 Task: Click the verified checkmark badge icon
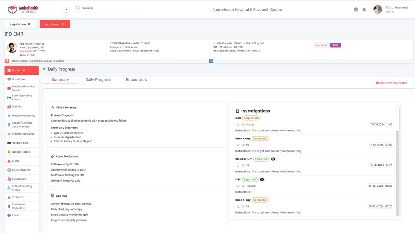coord(356,10)
